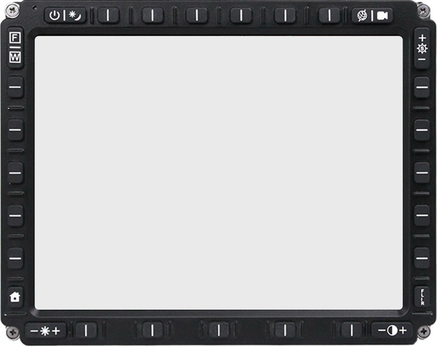Click the middle soft key on bottom bezel
The width and height of the screenshot is (437, 346).
pyautogui.click(x=219, y=330)
